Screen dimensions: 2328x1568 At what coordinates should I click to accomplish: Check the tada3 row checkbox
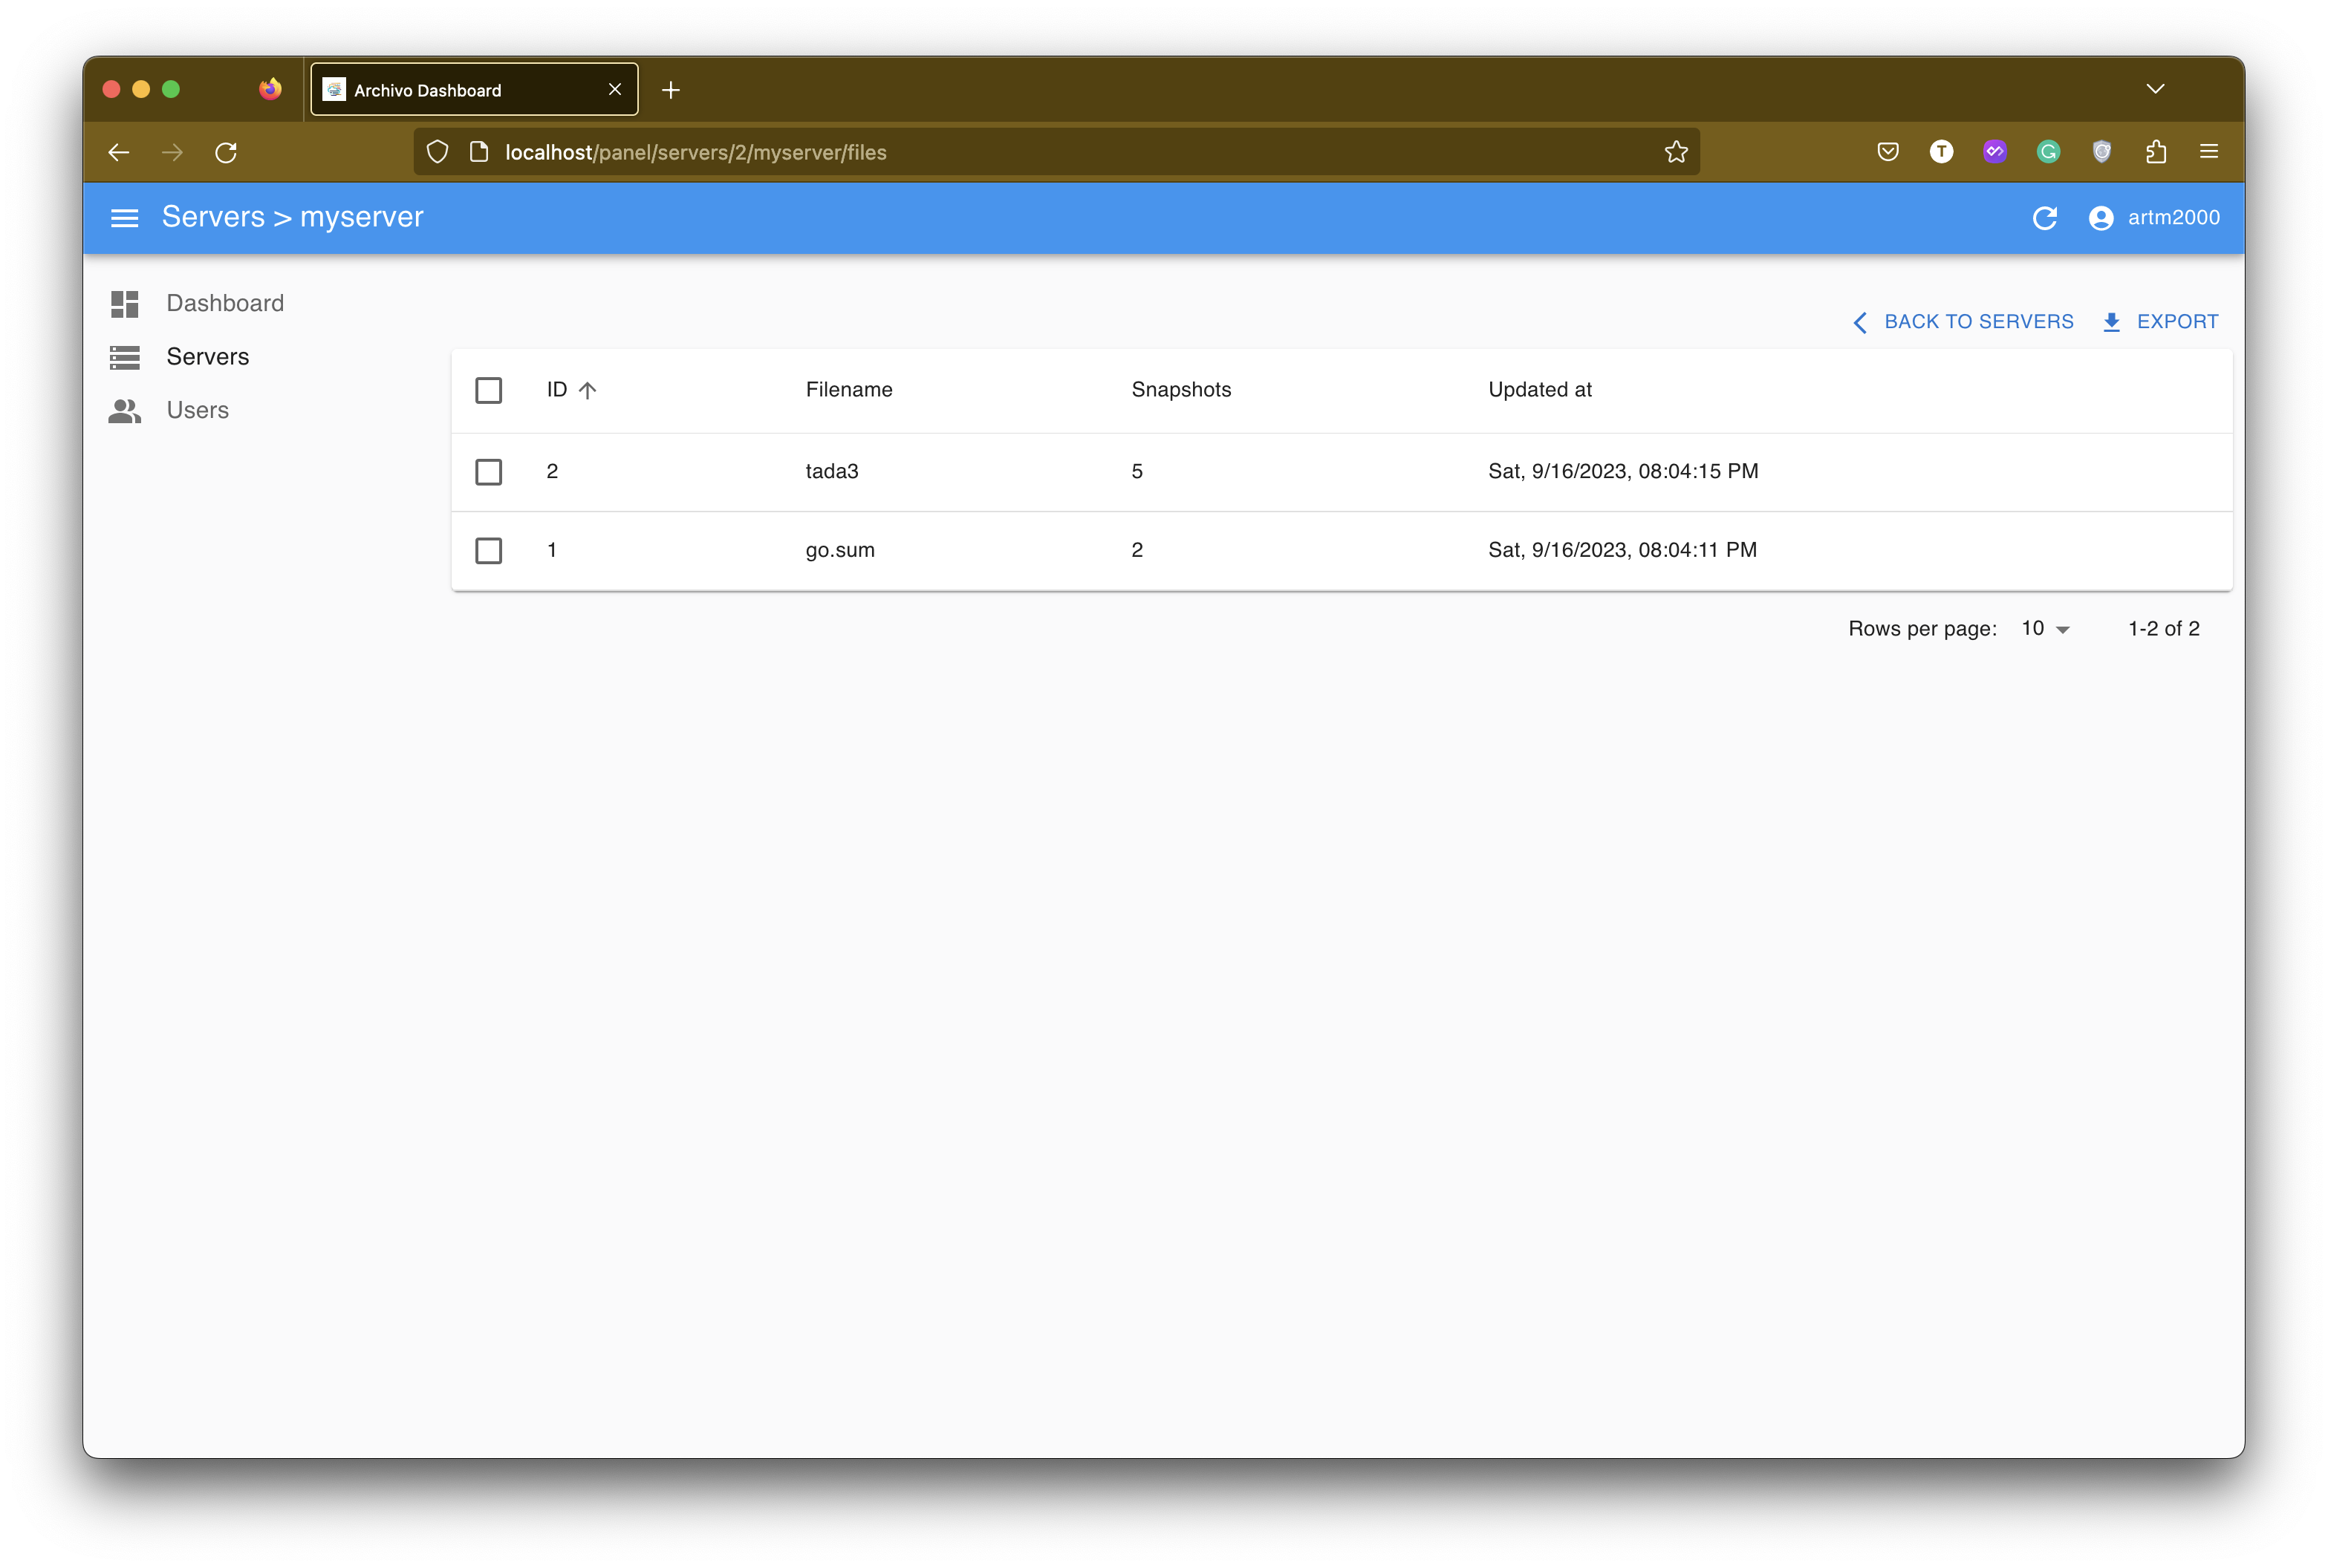[x=488, y=472]
